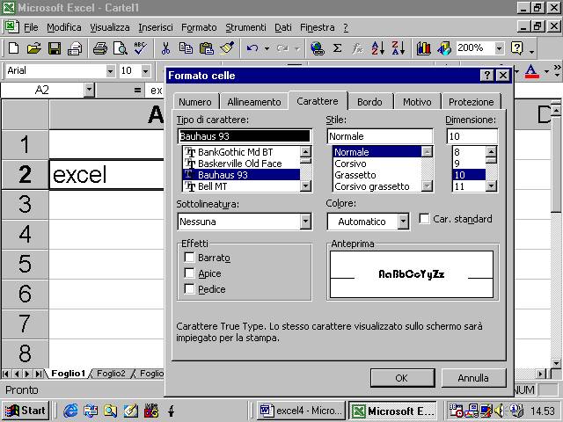Open the Font Color dropdown arrow
563x422 pixels.
pos(546,71)
